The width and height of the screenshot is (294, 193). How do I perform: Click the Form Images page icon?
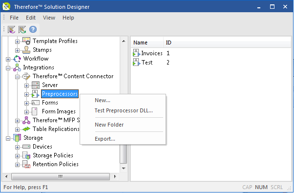pos(35,111)
